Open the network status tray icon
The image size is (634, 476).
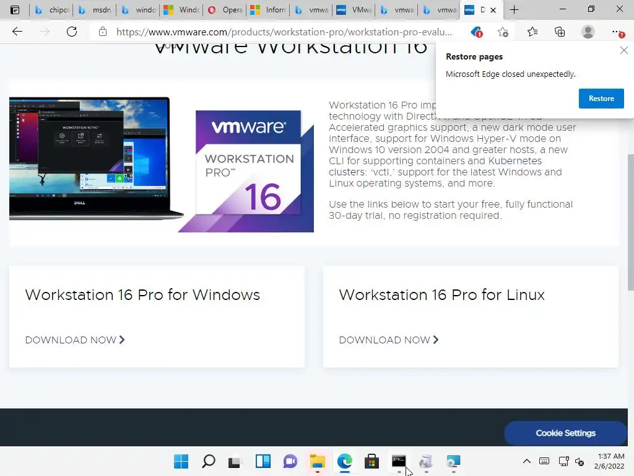(x=563, y=461)
